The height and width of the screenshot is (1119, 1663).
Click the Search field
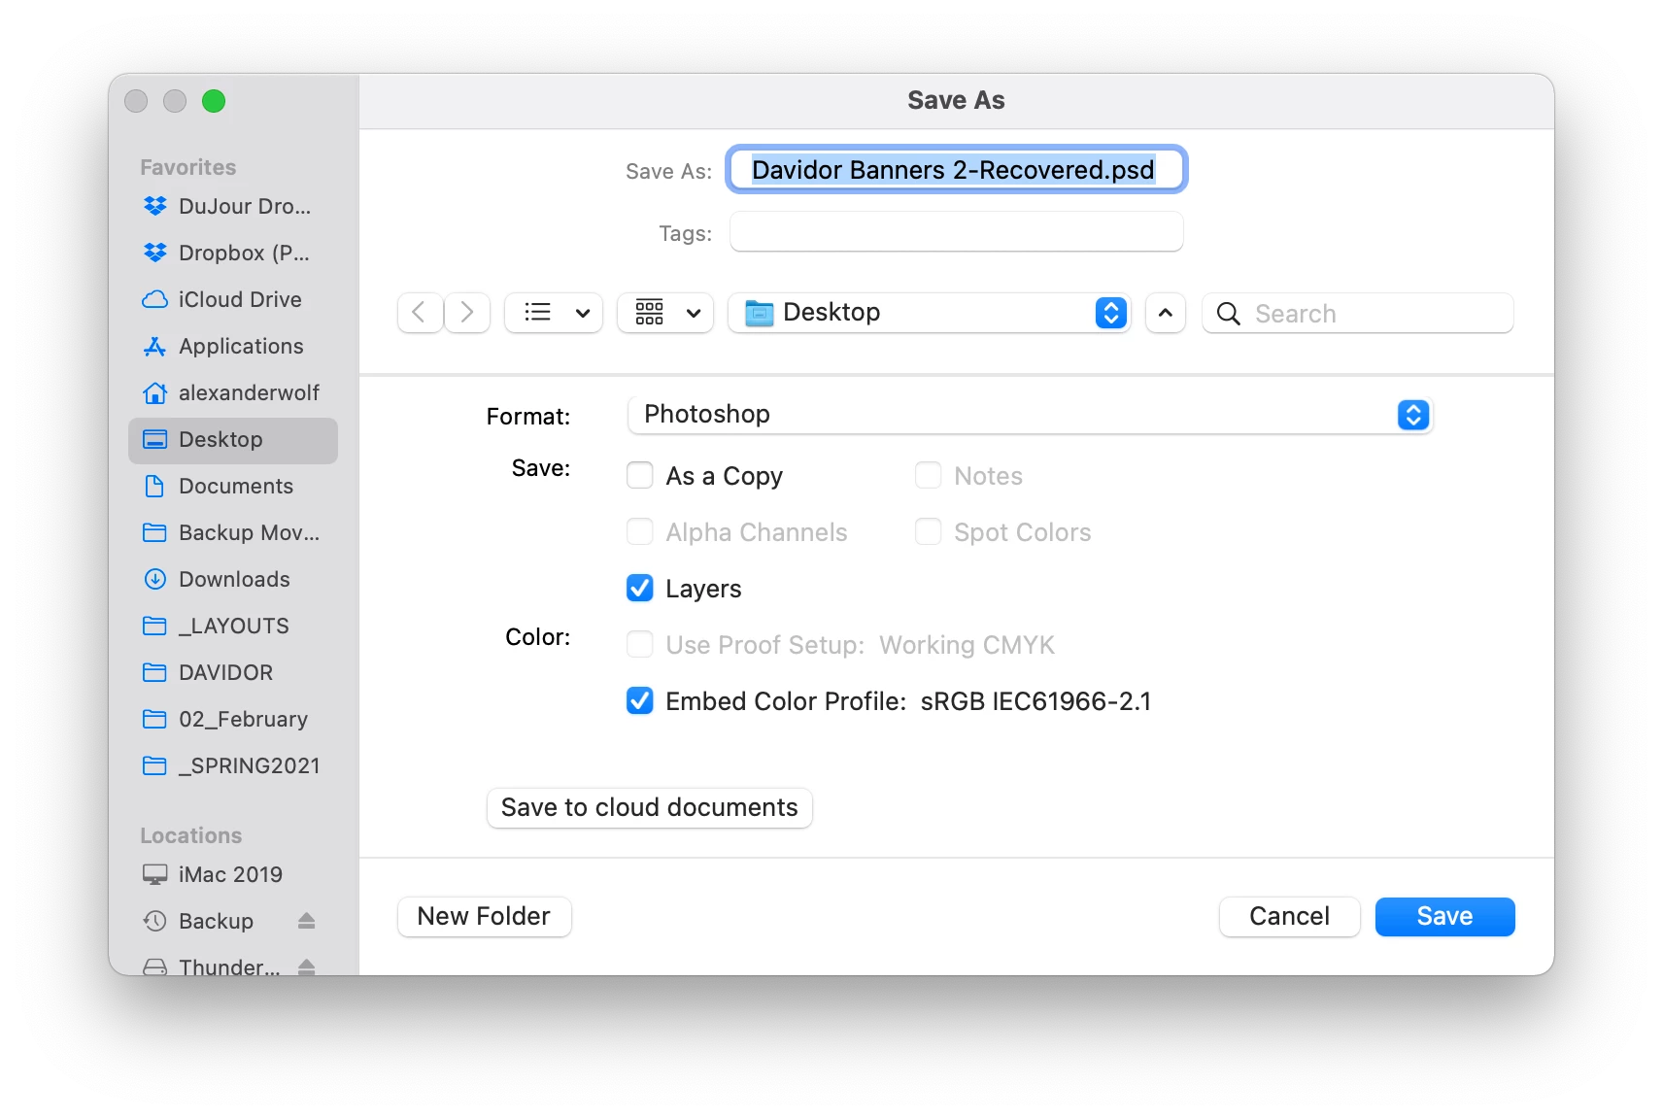(1358, 313)
